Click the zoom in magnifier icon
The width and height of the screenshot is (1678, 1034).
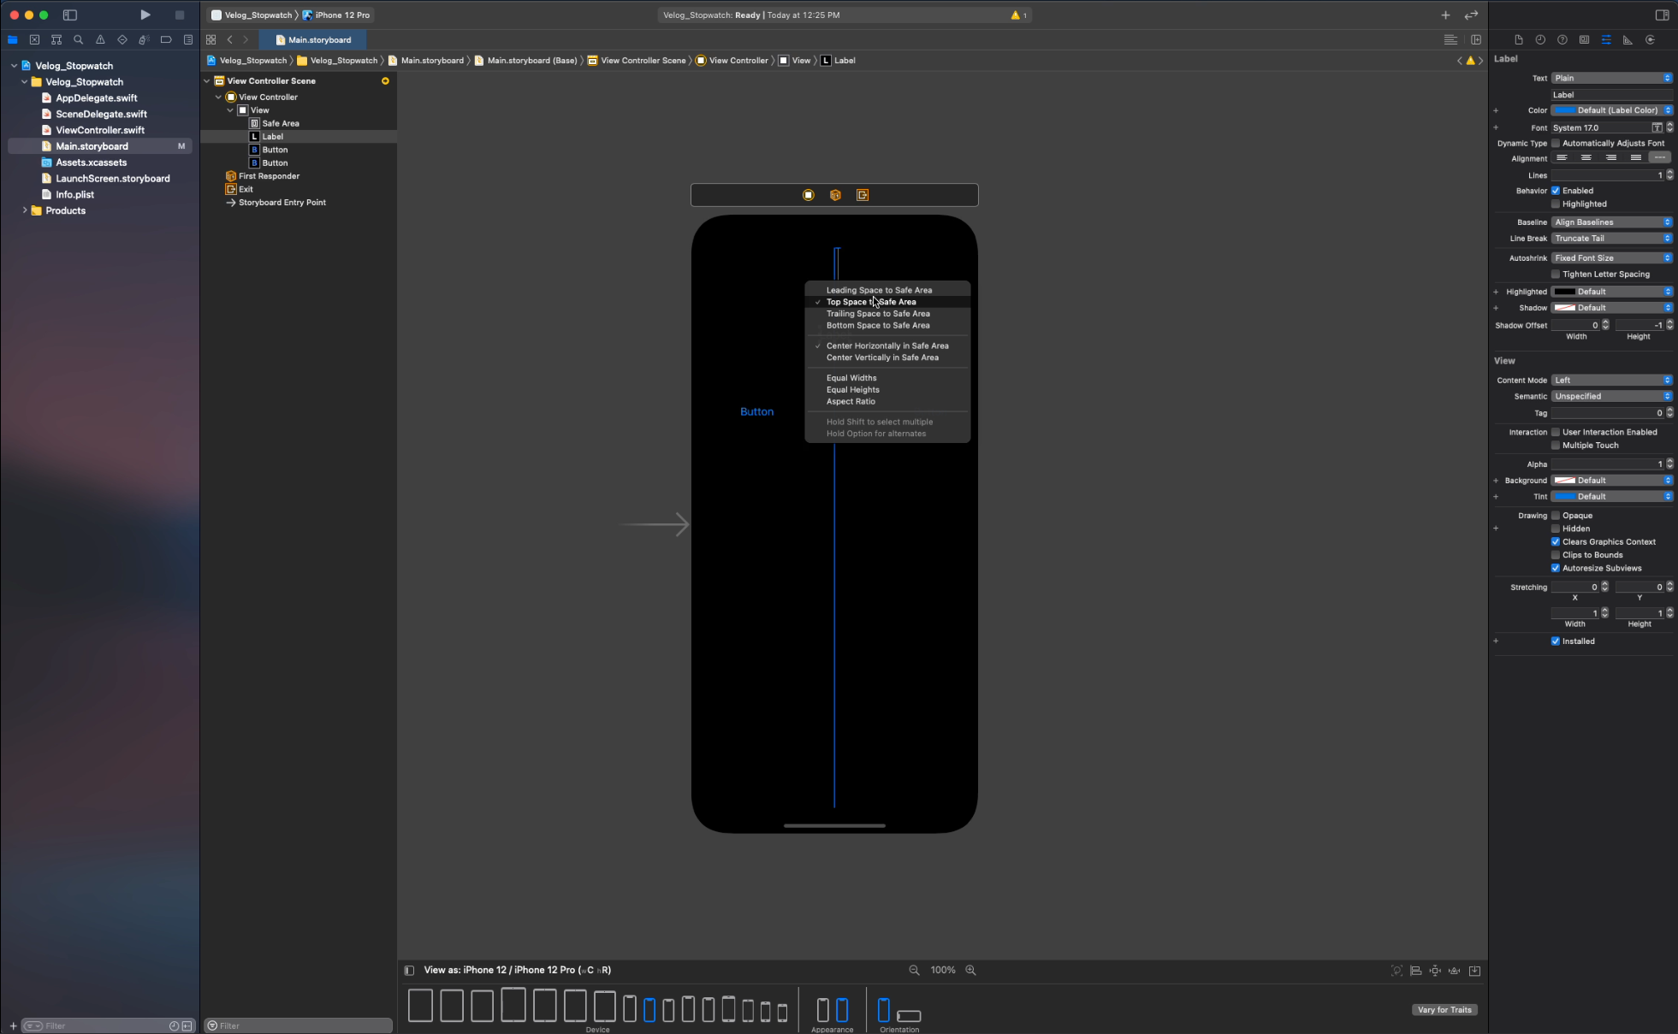(970, 970)
